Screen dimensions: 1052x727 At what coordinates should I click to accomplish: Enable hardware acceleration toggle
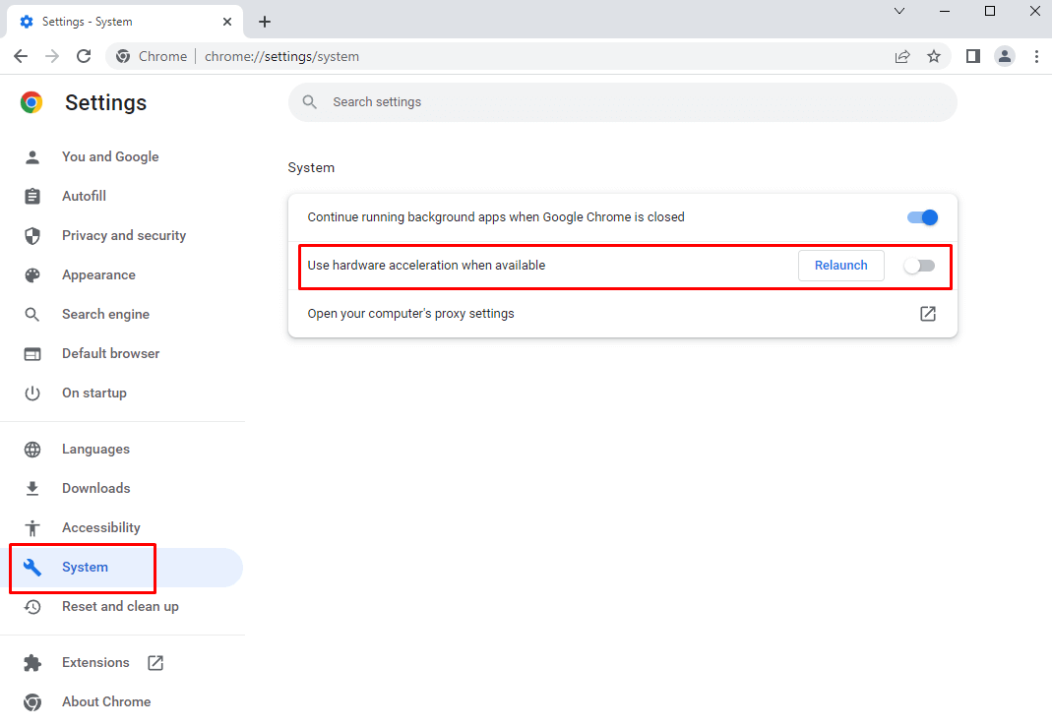tap(919, 266)
